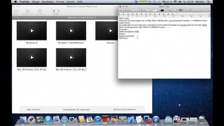Open Spotlight search magnifier in menu bar
Image resolution: width=224 pixels, height=126 pixels.
pyautogui.click(x=209, y=2)
